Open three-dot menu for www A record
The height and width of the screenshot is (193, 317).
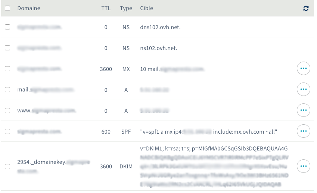[303, 110]
